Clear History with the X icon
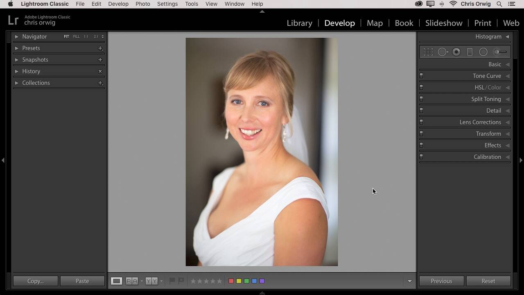The height and width of the screenshot is (295, 524). [x=100, y=71]
